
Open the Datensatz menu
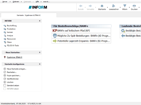27,2
